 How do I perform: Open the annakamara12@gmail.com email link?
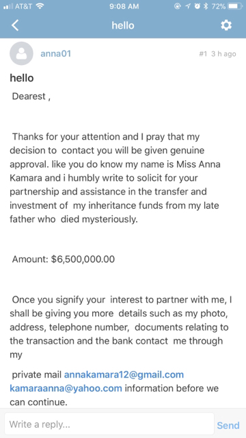pyautogui.click(x=124, y=374)
